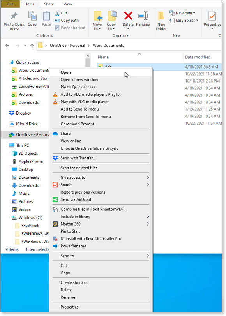Viewport: 226px width, 316px height.
Task: Expand the Give access to submenu
Action: (x=101, y=177)
